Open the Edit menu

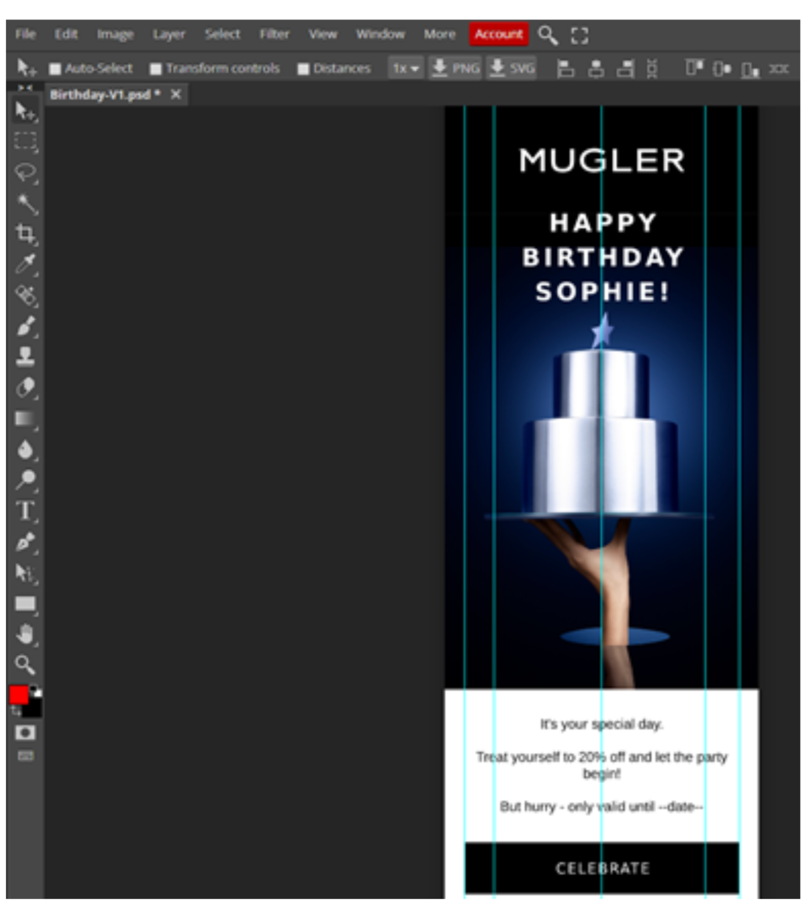point(66,34)
